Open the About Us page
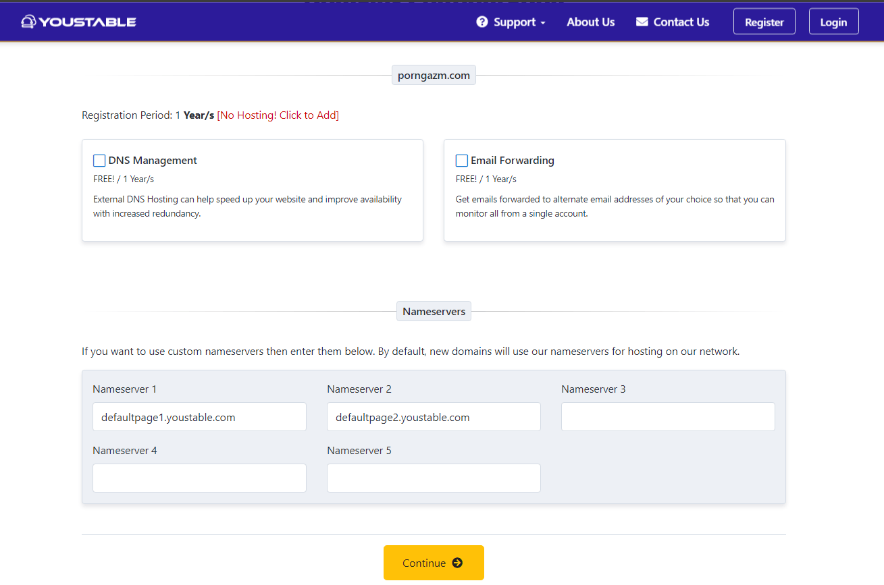Image resolution: width=884 pixels, height=585 pixels. tap(590, 22)
